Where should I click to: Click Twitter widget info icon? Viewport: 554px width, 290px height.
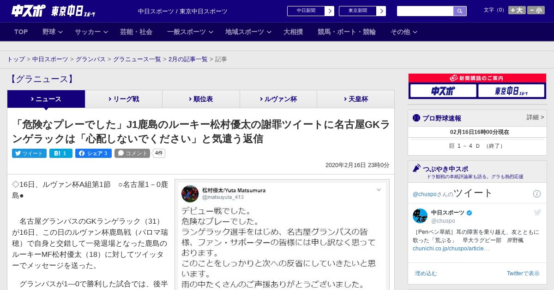coord(537,194)
